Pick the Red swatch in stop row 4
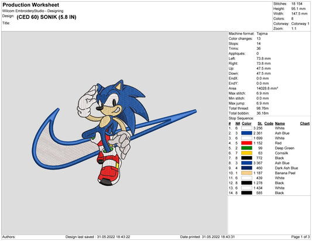The width and height of the screenshot is (312, 241). (246, 143)
